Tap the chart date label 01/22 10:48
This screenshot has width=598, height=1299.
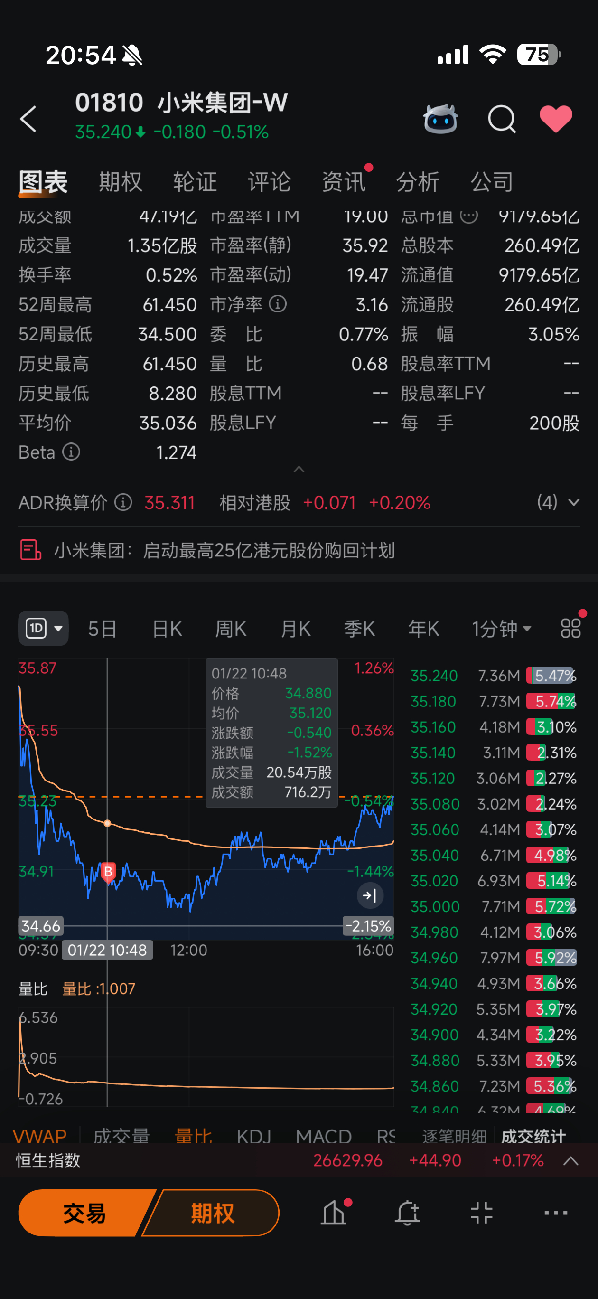click(107, 950)
